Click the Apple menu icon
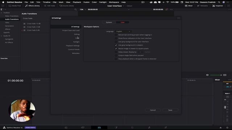 click(3, 2)
